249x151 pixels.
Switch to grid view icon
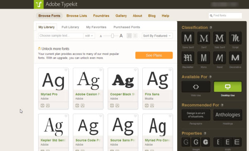(x=129, y=36)
